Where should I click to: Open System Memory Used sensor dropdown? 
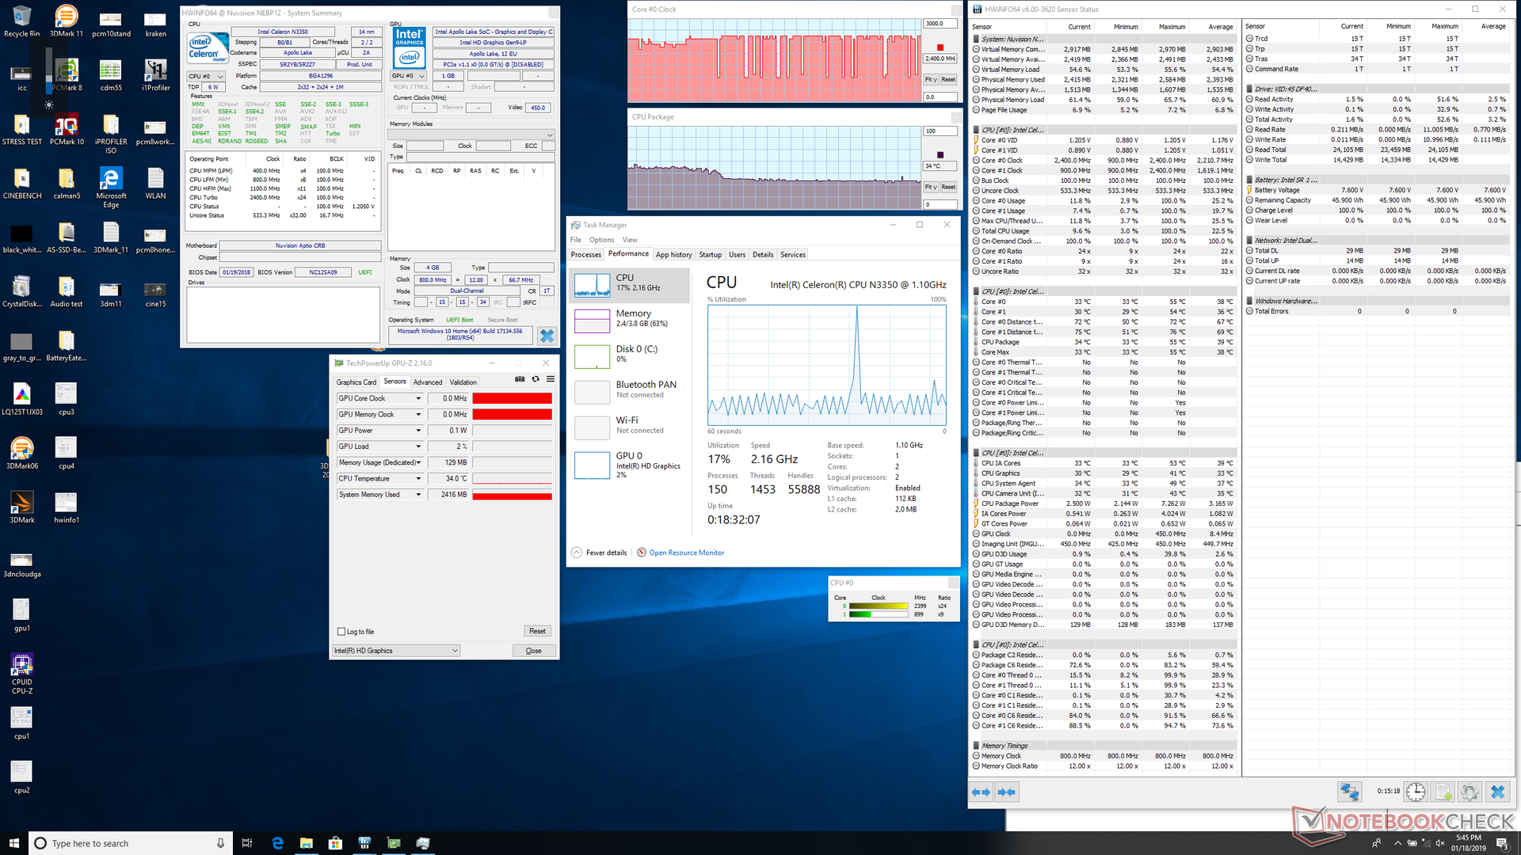(418, 495)
